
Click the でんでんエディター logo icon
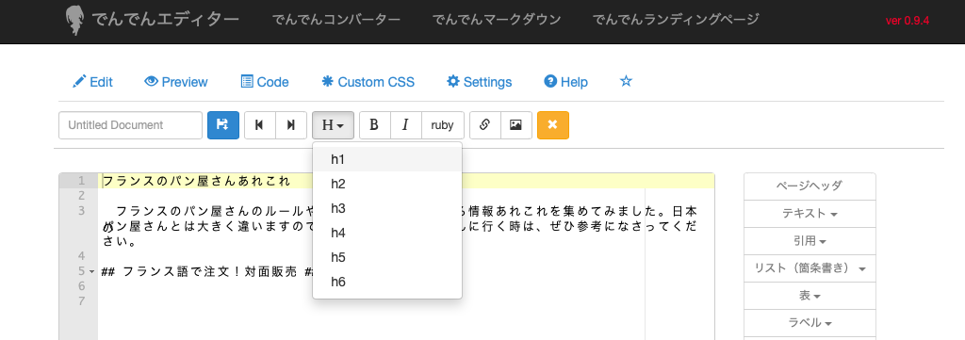[x=75, y=21]
